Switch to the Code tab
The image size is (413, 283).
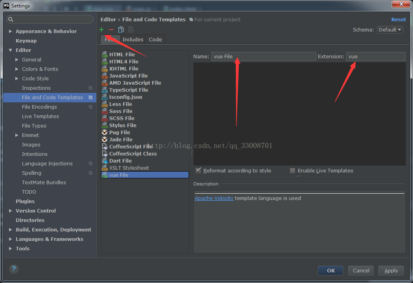[155, 40]
